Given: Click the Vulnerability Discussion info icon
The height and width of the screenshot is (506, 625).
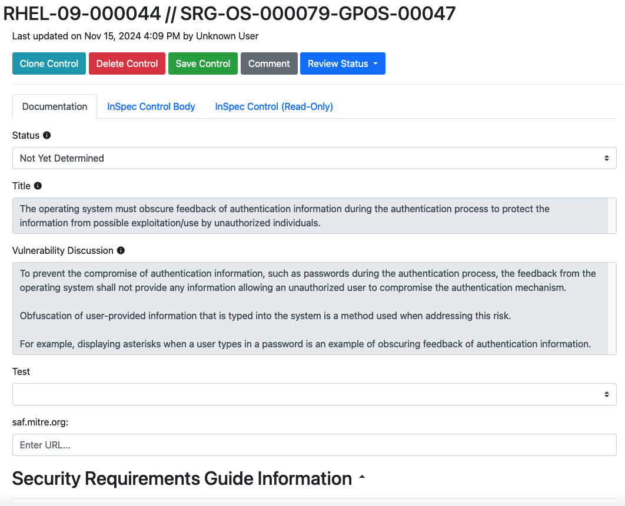Looking at the screenshot, I should (x=121, y=250).
